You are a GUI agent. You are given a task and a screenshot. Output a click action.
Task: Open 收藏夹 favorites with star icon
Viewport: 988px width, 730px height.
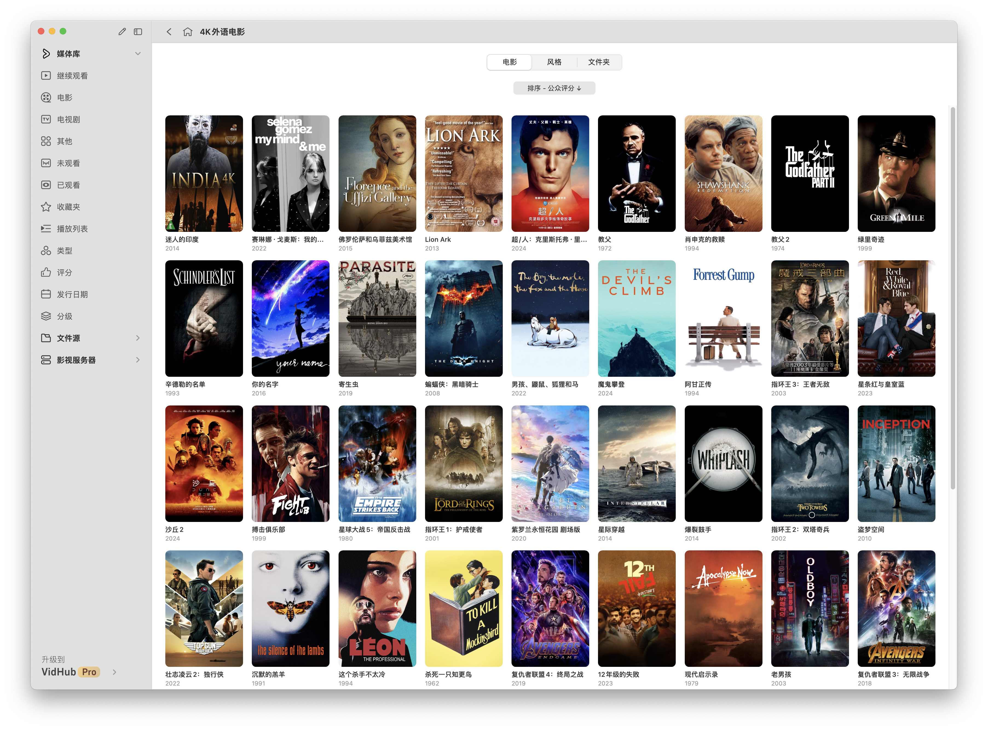tap(68, 207)
